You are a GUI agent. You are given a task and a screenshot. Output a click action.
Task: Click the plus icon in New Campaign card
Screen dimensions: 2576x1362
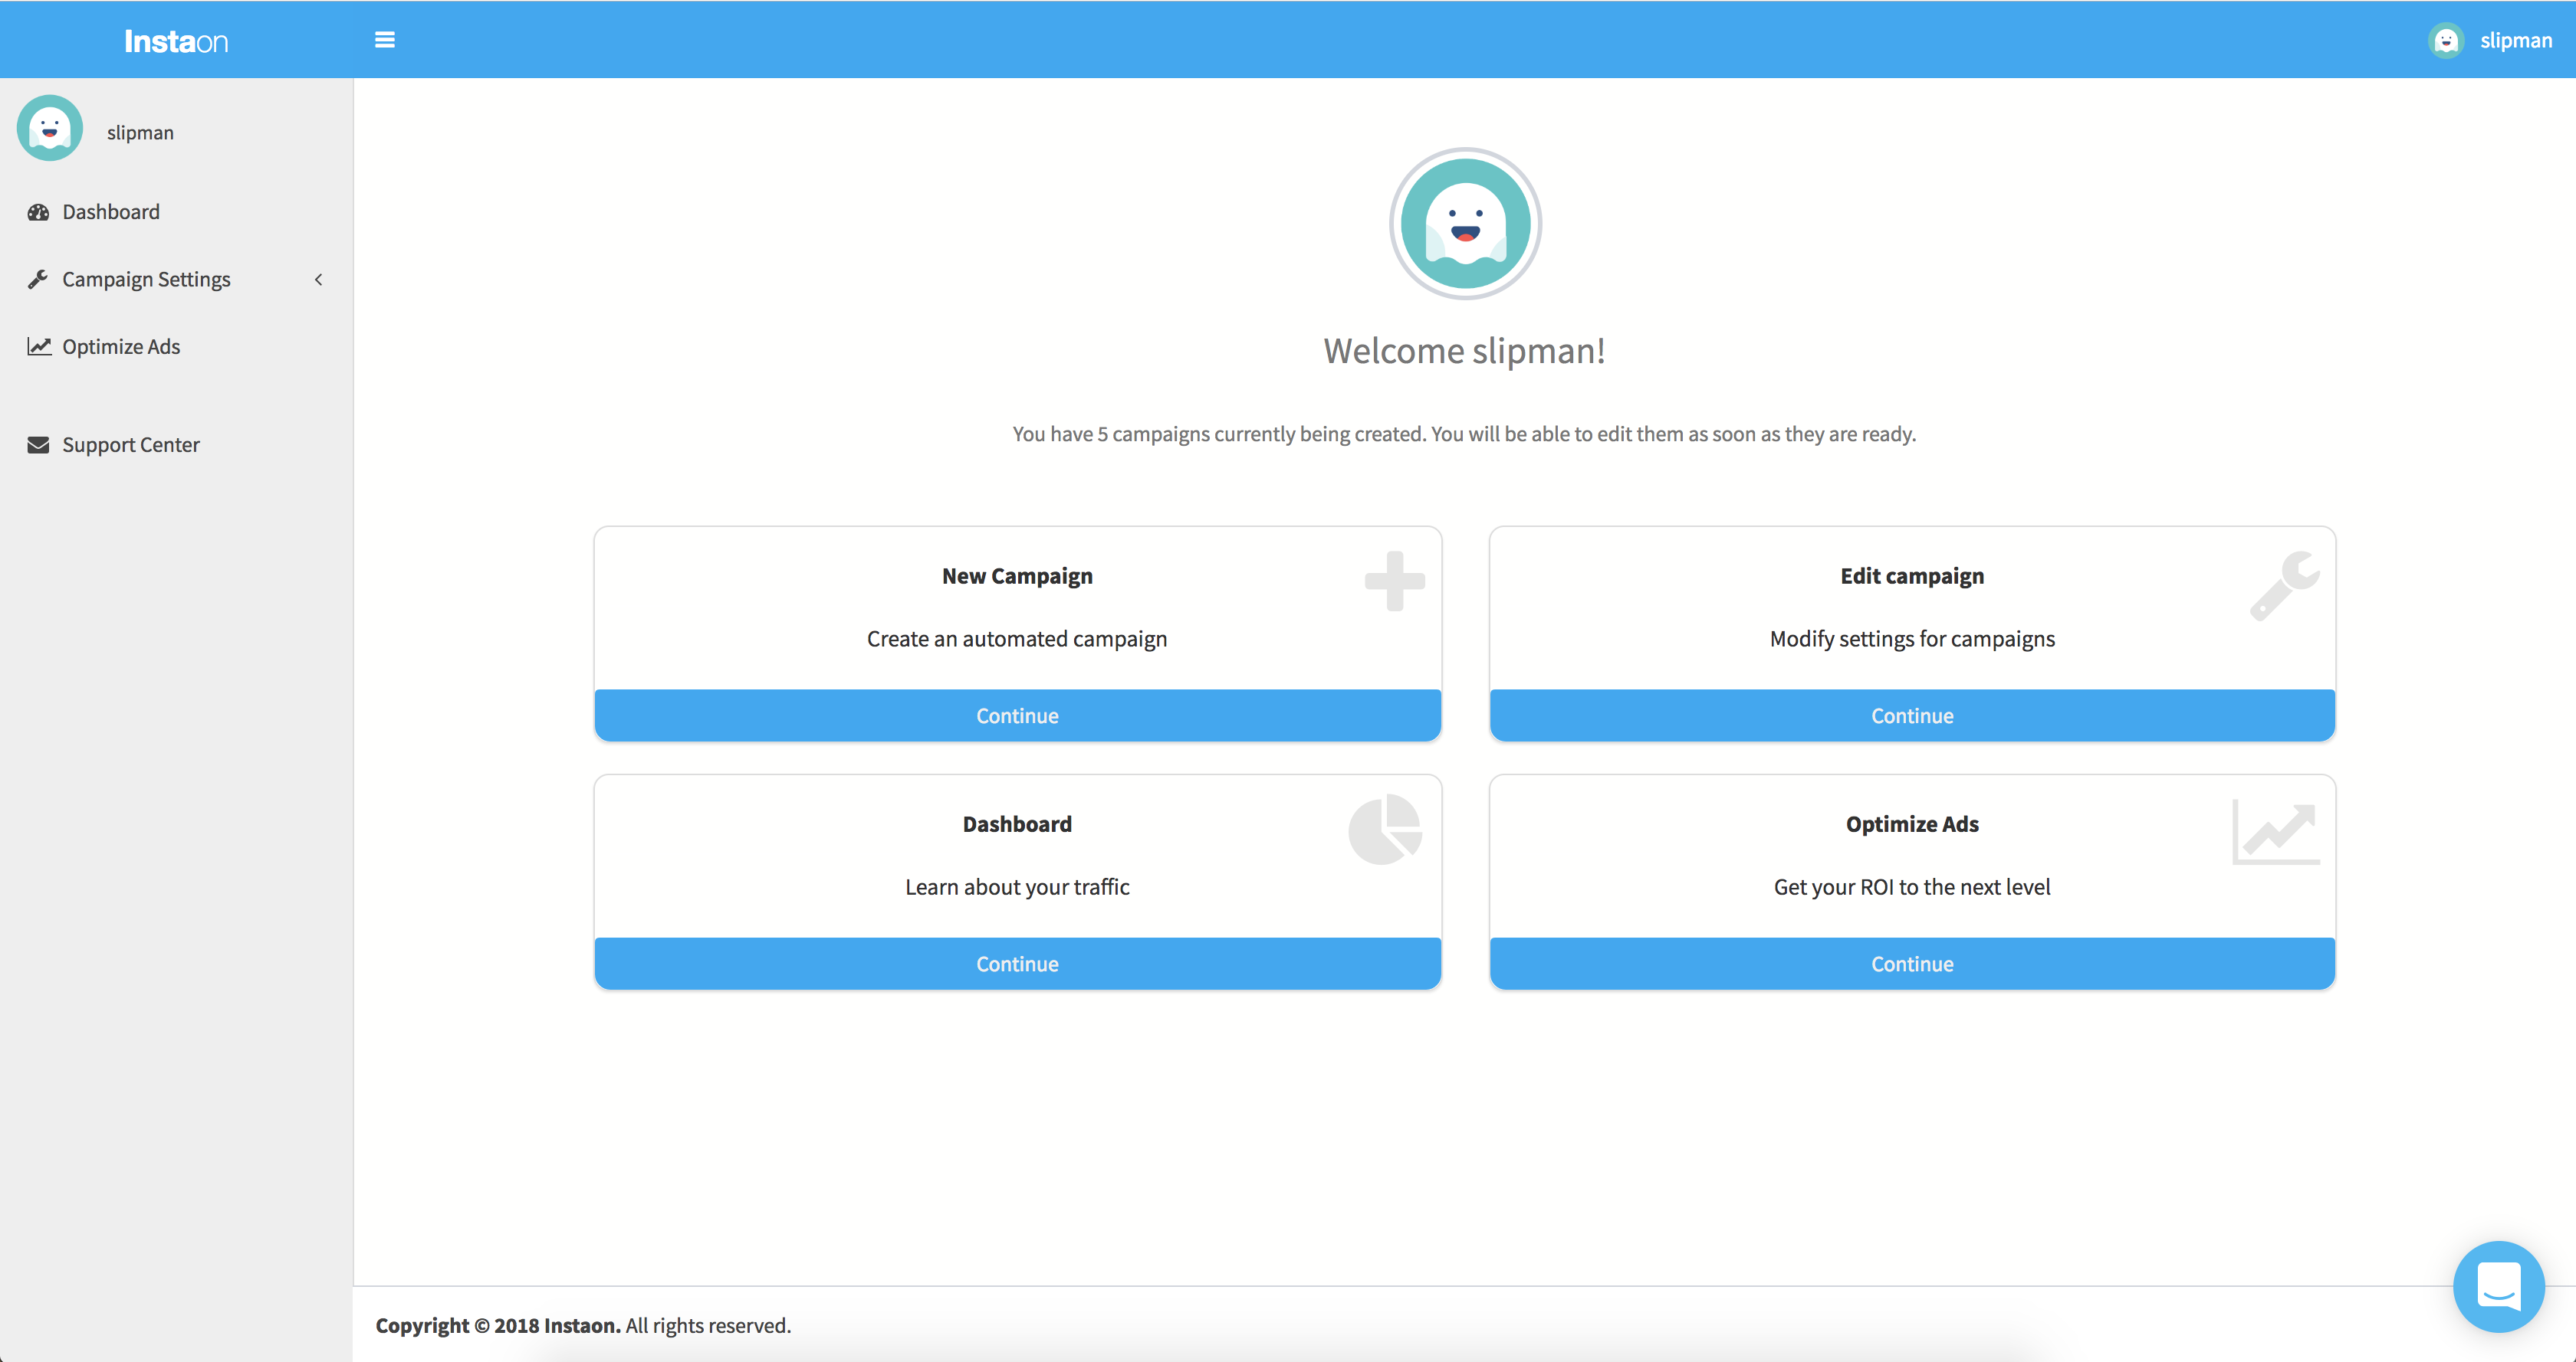[x=1394, y=581]
